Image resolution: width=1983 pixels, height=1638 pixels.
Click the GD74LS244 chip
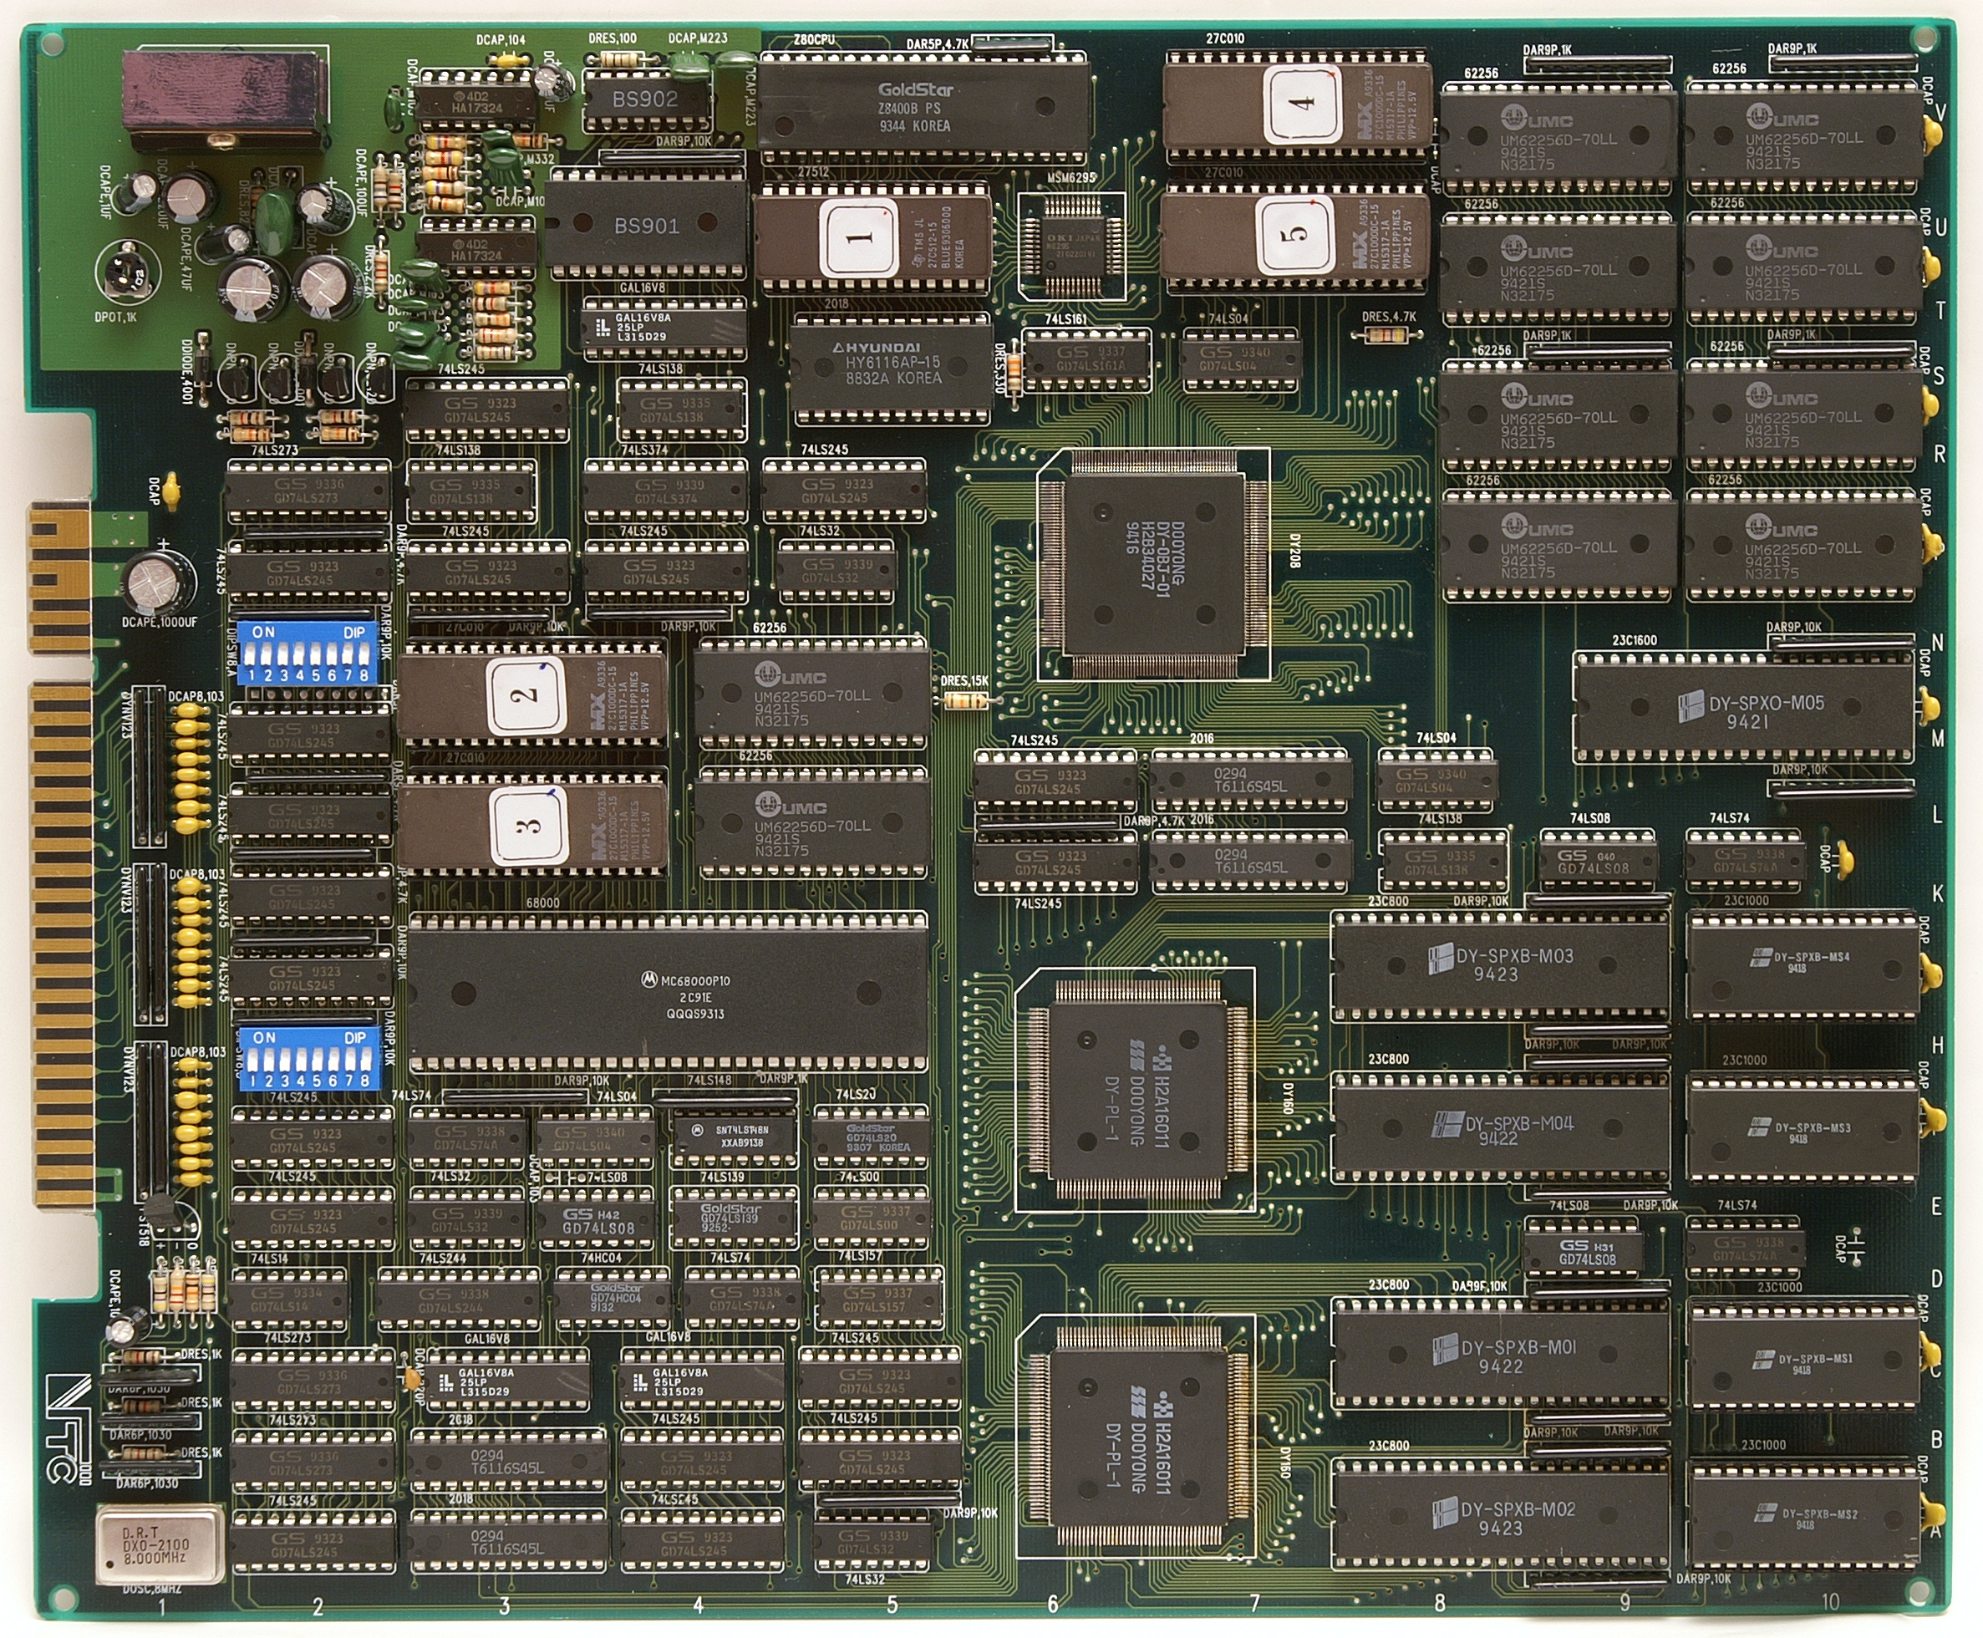coord(459,1300)
